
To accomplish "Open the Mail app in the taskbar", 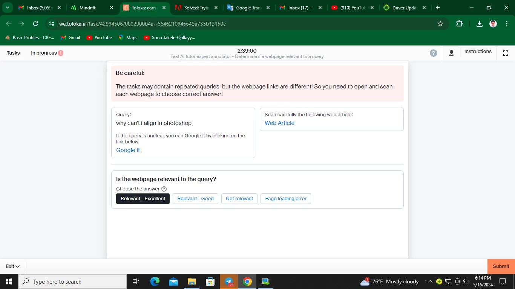I will (x=173, y=281).
